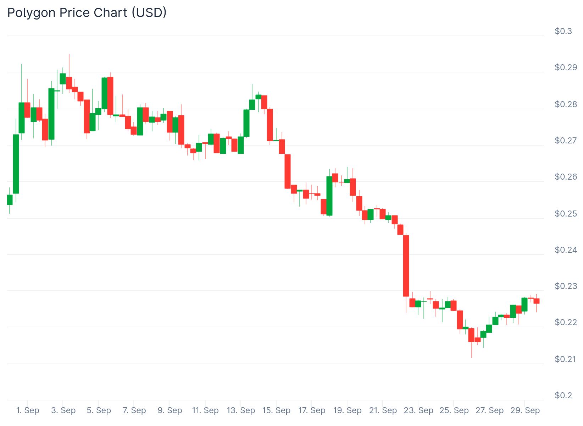Click the 1. Sep date label
This screenshot has height=426, width=583.
click(x=28, y=410)
